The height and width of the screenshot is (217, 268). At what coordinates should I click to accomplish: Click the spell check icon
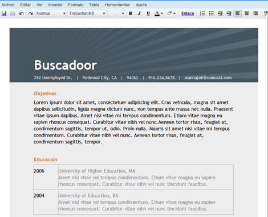(266, 14)
